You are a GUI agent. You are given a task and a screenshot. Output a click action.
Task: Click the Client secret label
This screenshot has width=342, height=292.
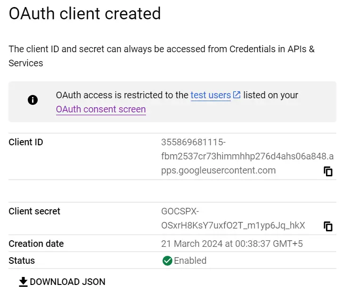coord(34,211)
